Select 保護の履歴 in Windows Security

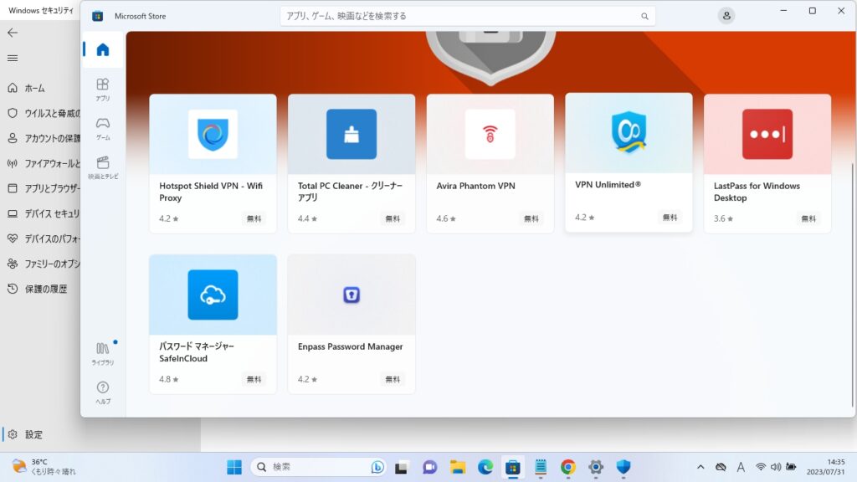click(45, 289)
